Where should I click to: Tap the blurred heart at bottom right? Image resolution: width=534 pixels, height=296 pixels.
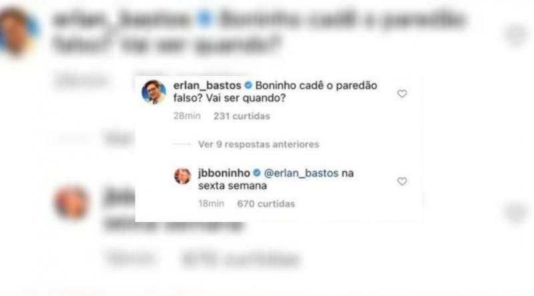pyautogui.click(x=516, y=212)
